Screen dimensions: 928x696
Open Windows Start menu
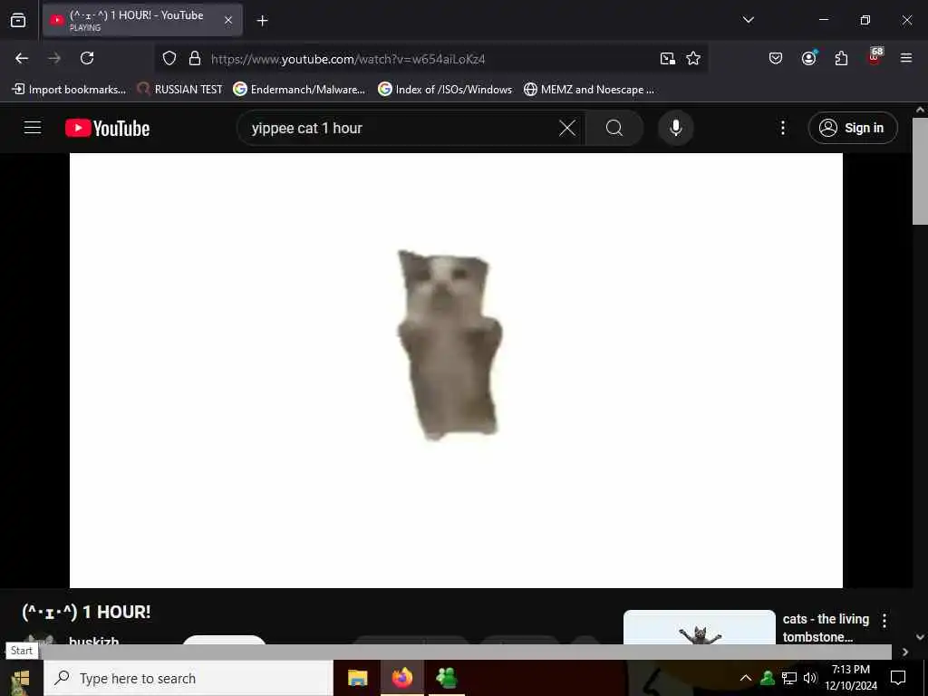22,678
